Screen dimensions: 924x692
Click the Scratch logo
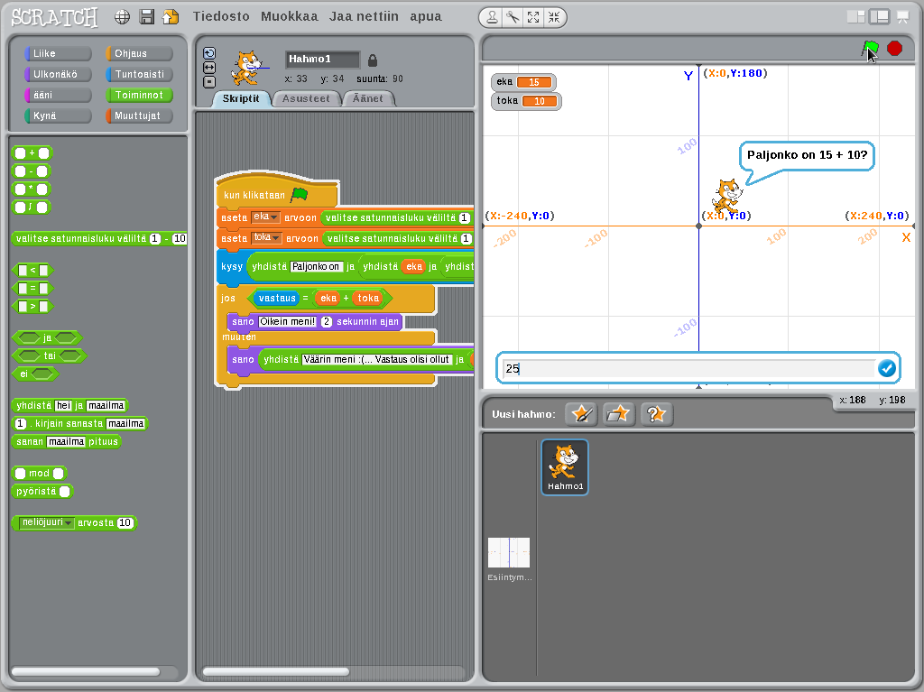pyautogui.click(x=54, y=17)
